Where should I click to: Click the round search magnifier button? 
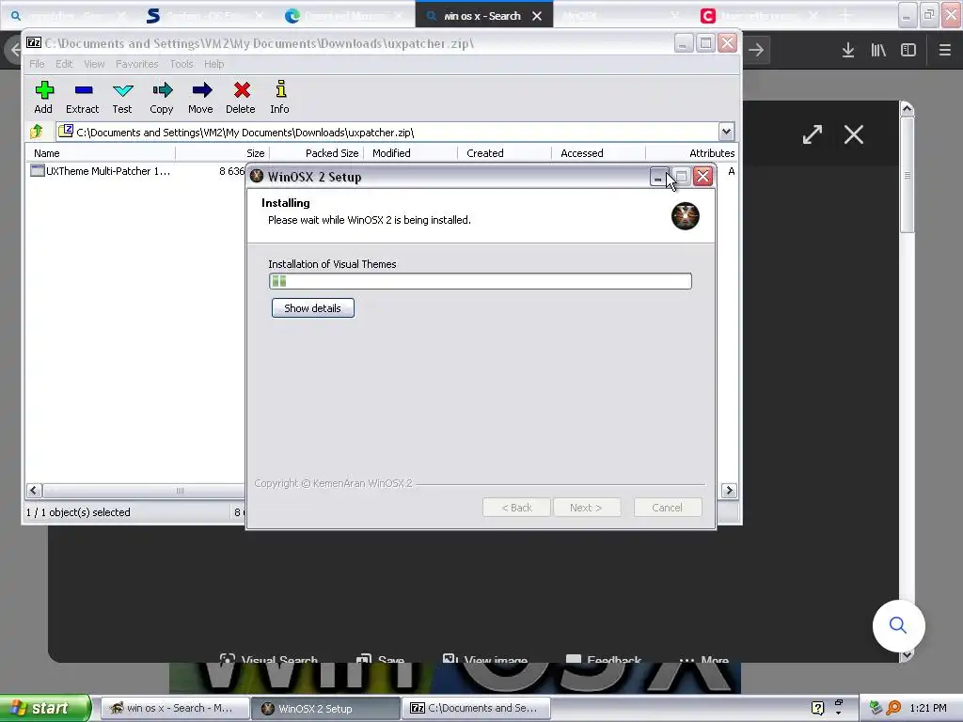tap(898, 625)
